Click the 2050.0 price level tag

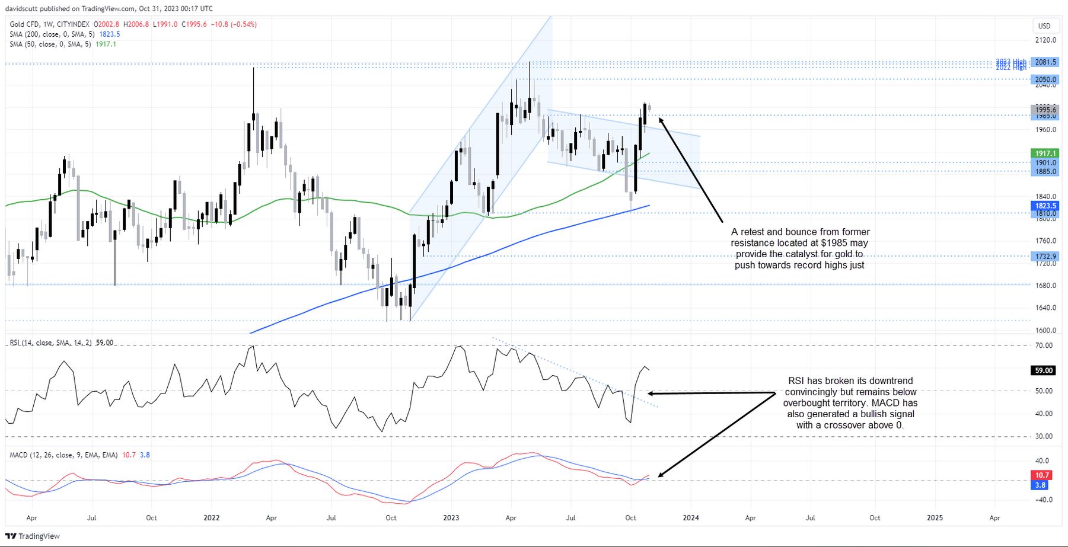coord(1045,79)
